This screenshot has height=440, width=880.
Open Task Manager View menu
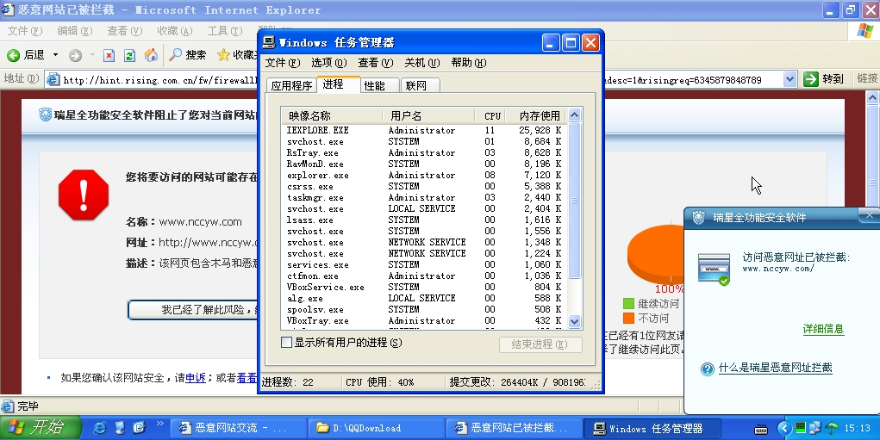[x=376, y=63]
